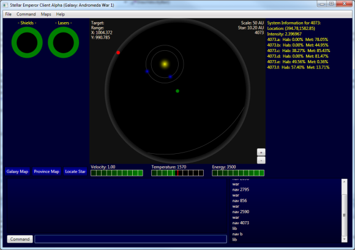Click the Lasers green ring gauge
The height and width of the screenshot is (250, 355).
(64, 42)
